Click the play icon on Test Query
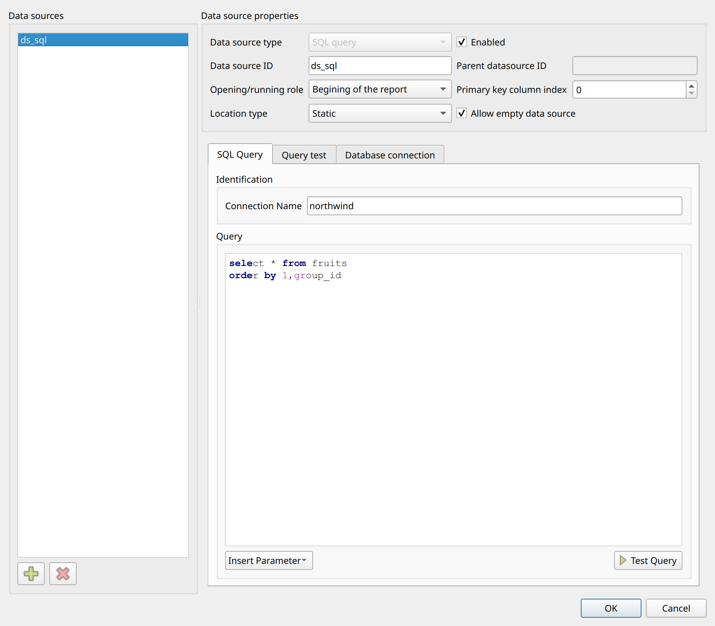Viewport: 715px width, 626px height. [623, 560]
